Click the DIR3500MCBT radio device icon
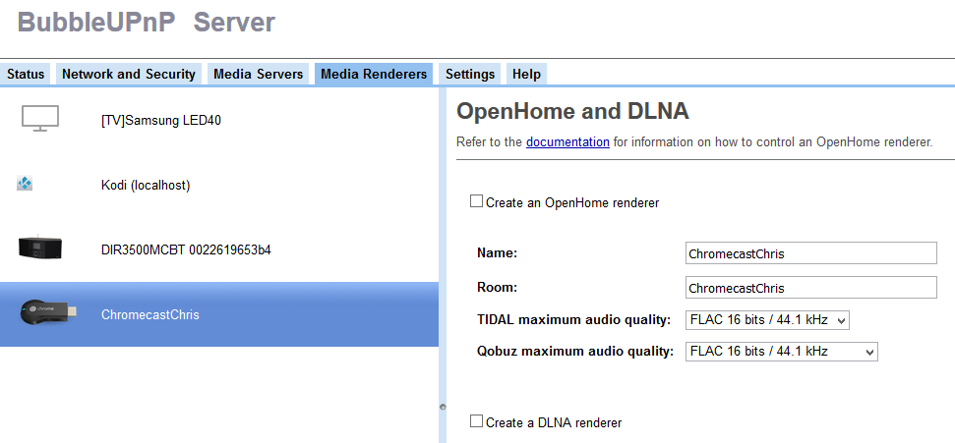Screen dimensions: 955x443 [x=40, y=249]
